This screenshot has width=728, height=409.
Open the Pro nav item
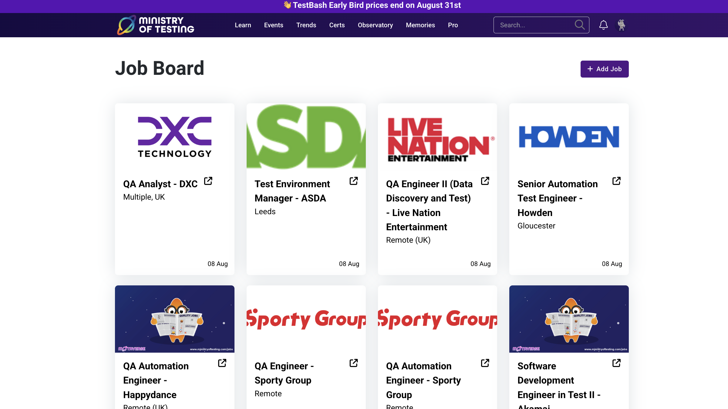tap(453, 25)
